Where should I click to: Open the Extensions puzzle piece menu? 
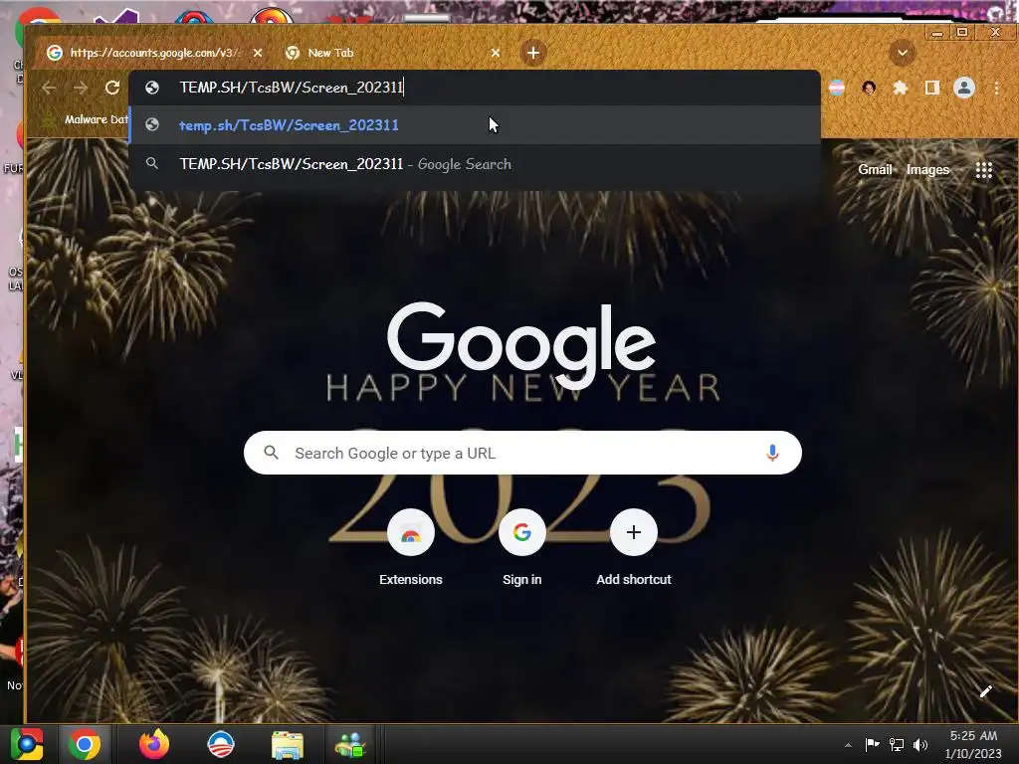click(x=900, y=88)
